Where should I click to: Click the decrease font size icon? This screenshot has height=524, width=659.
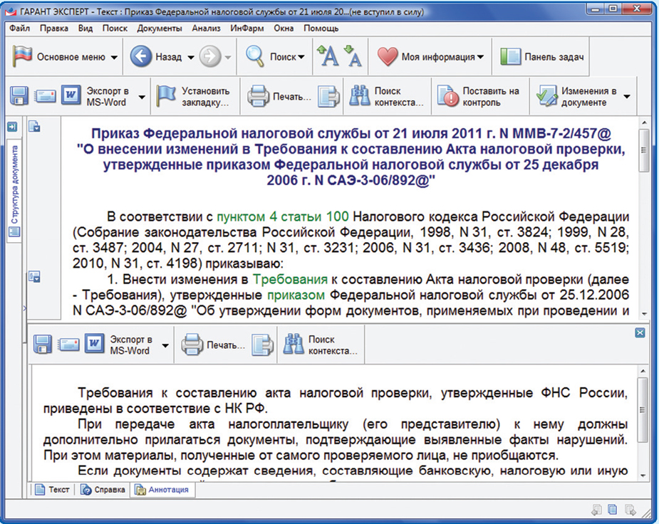(x=353, y=57)
